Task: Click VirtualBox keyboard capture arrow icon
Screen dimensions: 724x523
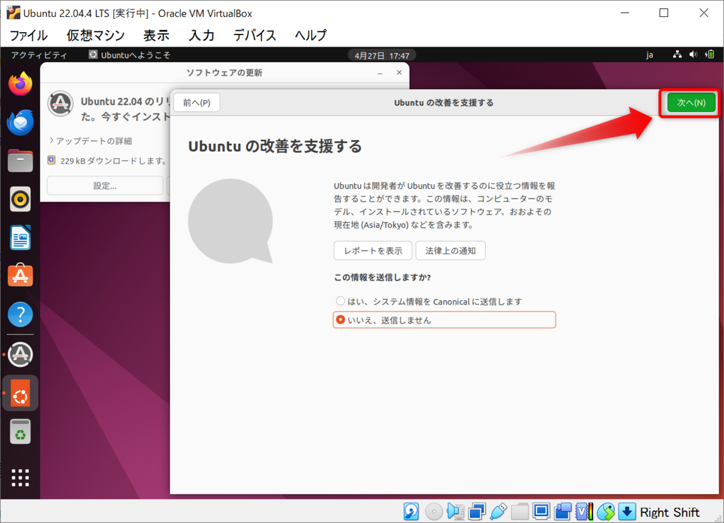Action: [x=627, y=512]
